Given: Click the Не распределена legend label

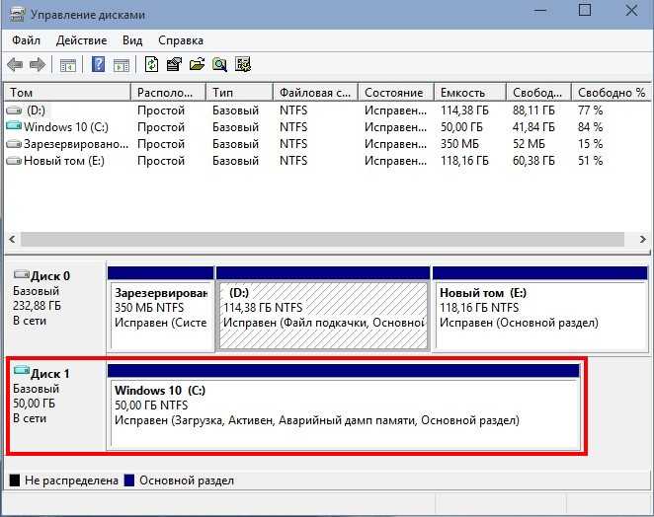Looking at the screenshot, I should click(x=71, y=480).
